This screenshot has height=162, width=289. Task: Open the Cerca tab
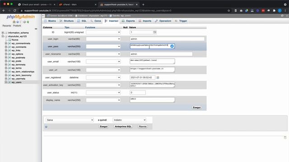point(96,21)
